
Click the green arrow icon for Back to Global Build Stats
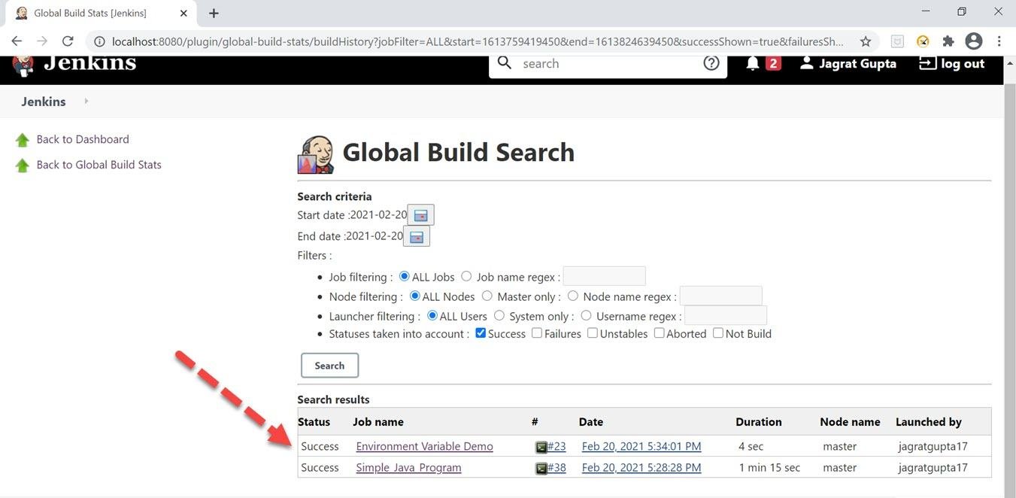23,165
